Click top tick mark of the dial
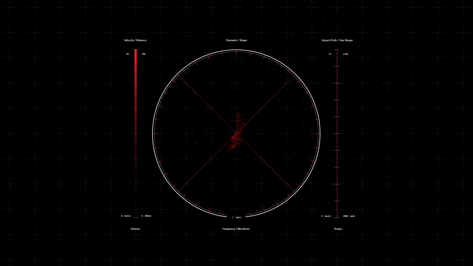473x266 pixels. point(236,52)
